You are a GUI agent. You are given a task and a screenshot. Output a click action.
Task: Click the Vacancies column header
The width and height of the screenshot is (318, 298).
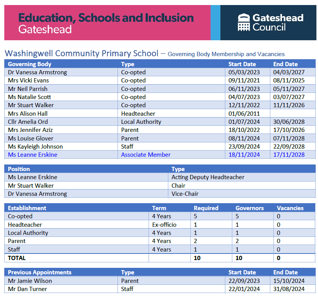[x=290, y=208]
